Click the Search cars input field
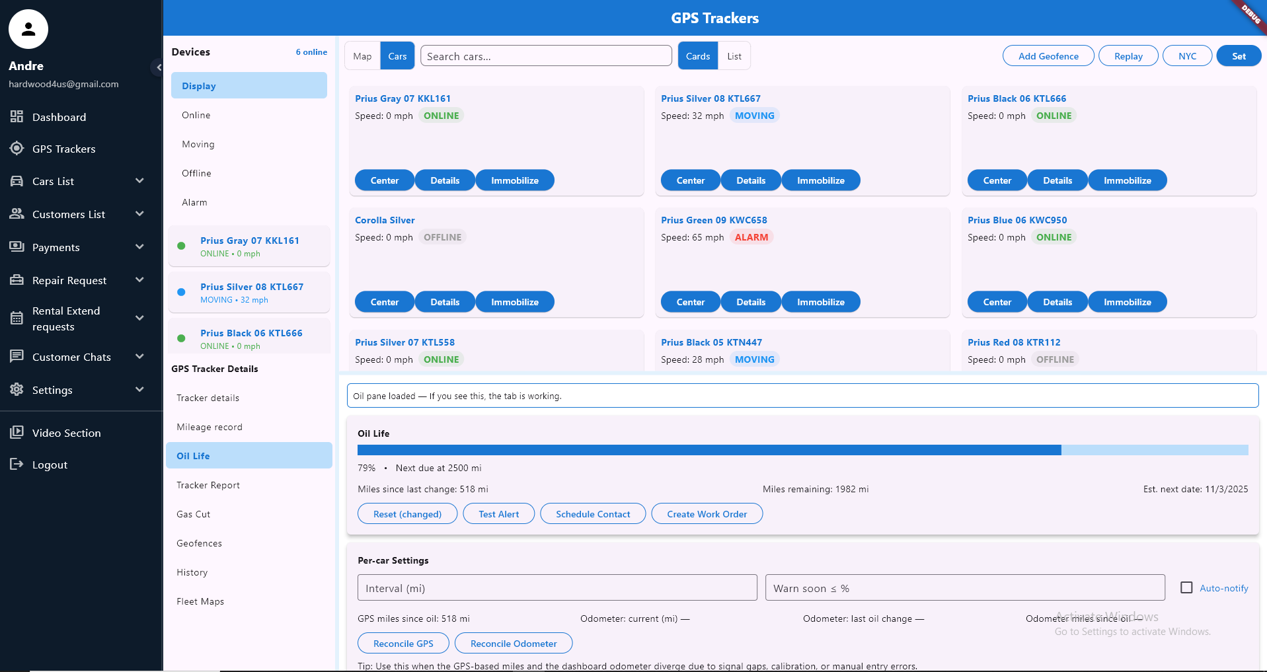This screenshot has width=1267, height=672. tap(546, 56)
